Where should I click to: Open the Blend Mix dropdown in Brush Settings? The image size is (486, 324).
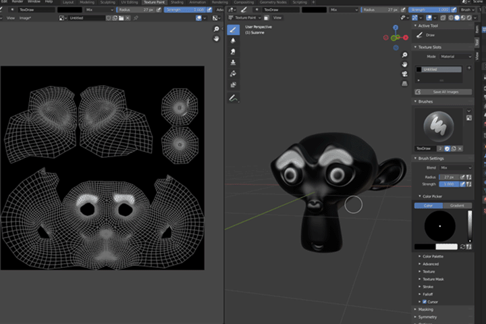pyautogui.click(x=456, y=167)
